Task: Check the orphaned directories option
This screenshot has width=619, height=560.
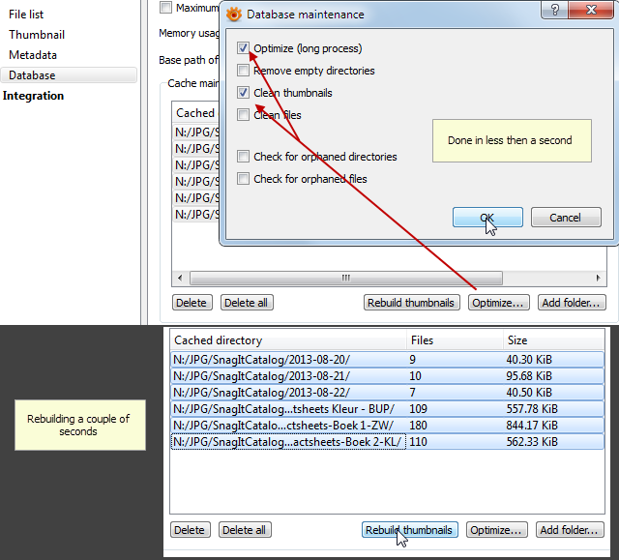Action: [x=243, y=157]
